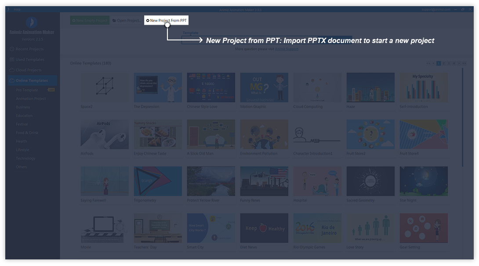The image size is (479, 266).
Task: Click the New Project From PPT button
Action: [x=166, y=21]
